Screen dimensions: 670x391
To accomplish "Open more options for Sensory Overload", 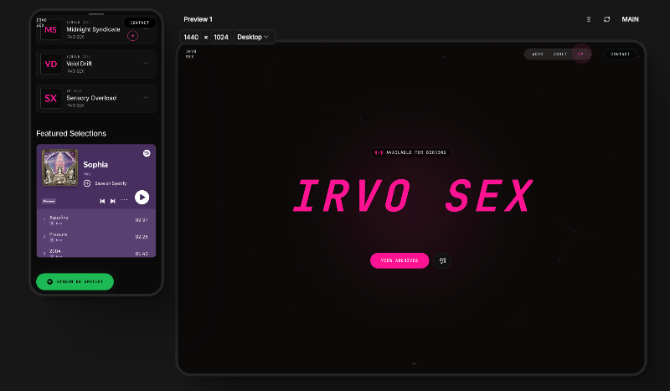I will click(x=146, y=97).
